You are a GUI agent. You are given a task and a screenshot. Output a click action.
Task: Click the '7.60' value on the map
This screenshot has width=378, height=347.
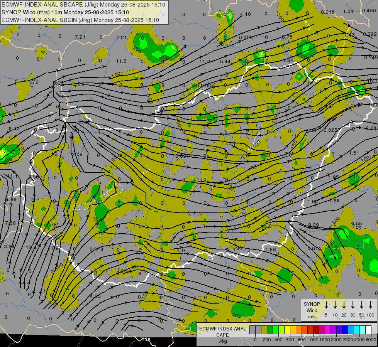point(10,223)
